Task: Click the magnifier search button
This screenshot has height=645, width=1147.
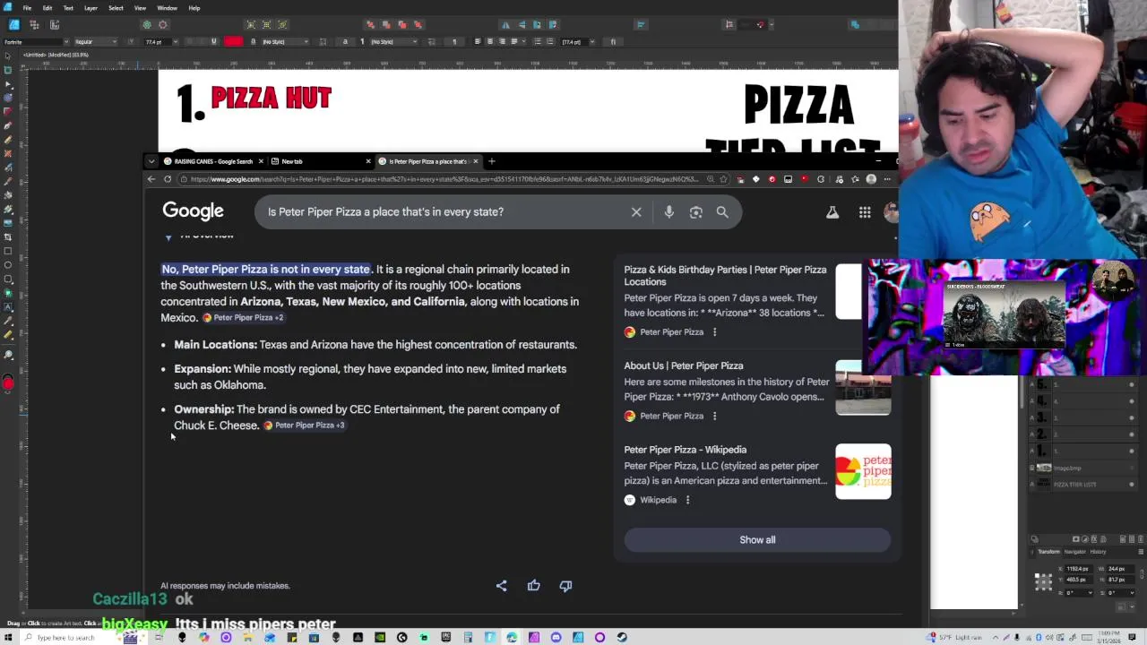Action: pyautogui.click(x=722, y=212)
